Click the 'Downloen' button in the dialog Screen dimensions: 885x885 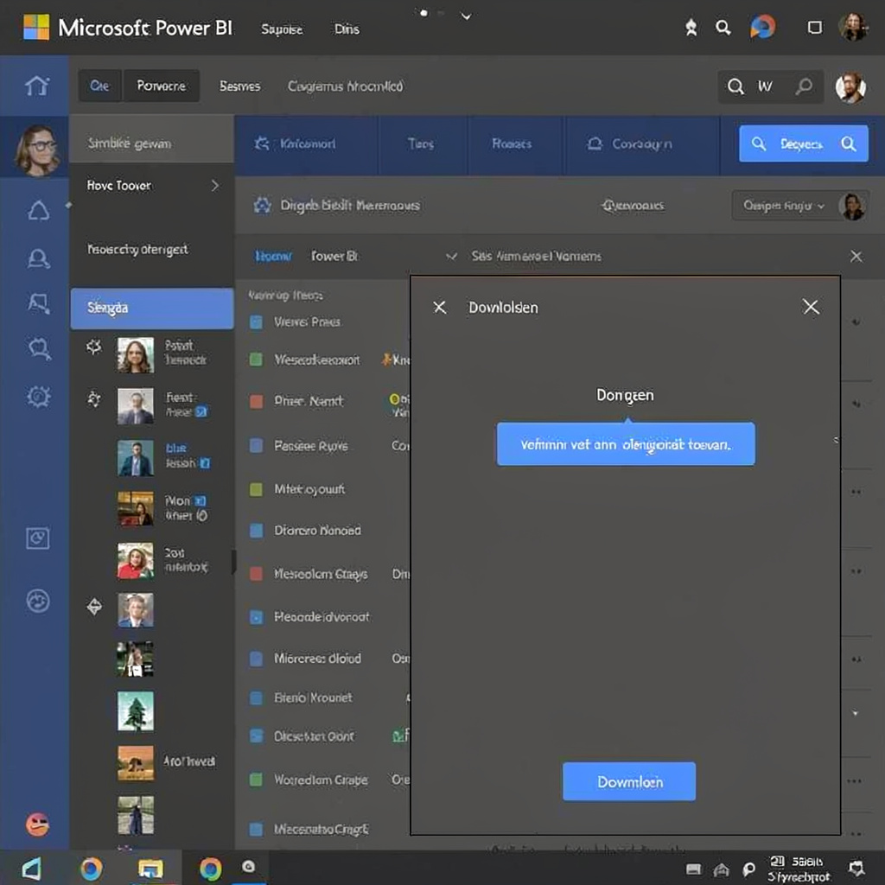pos(629,781)
